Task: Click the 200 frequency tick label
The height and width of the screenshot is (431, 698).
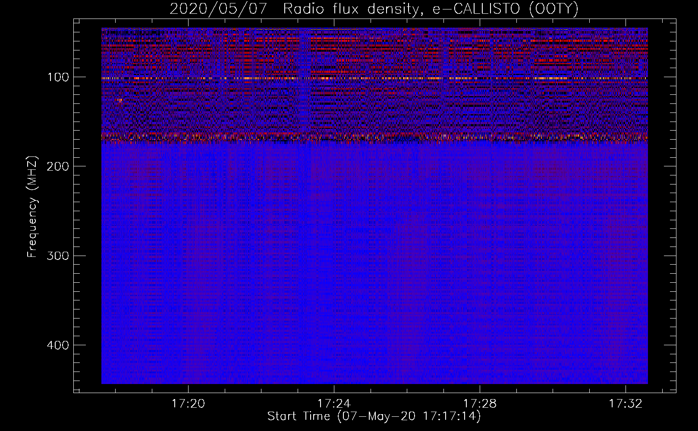Action: coord(58,167)
